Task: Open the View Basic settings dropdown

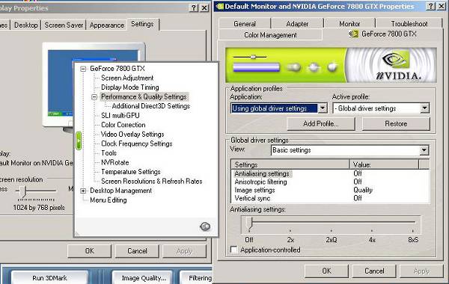Action: point(424,150)
